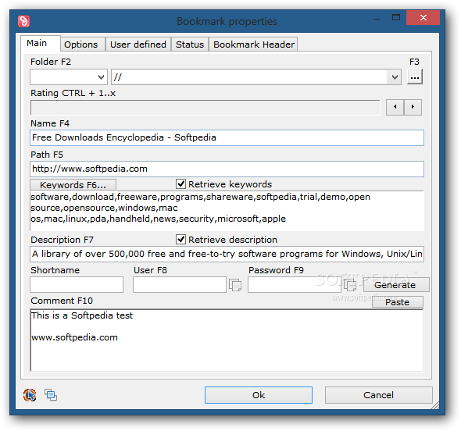Click inside the Comment F10 text area
Screen dimensions: 461x431
227,340
